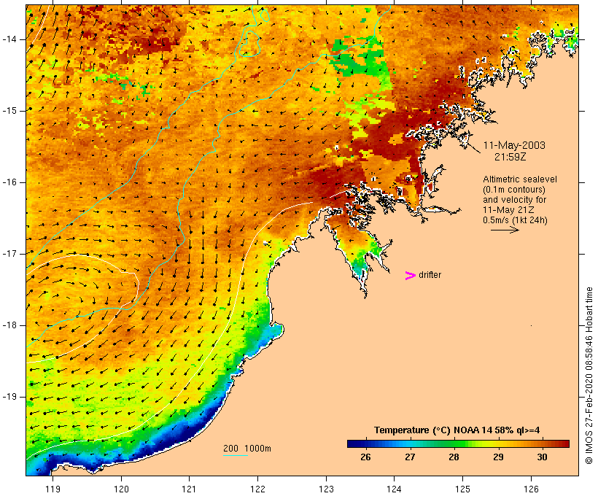Image resolution: width=598 pixels, height=496 pixels.
Task: Click the longitude label '123'
Action: pyautogui.click(x=326, y=489)
